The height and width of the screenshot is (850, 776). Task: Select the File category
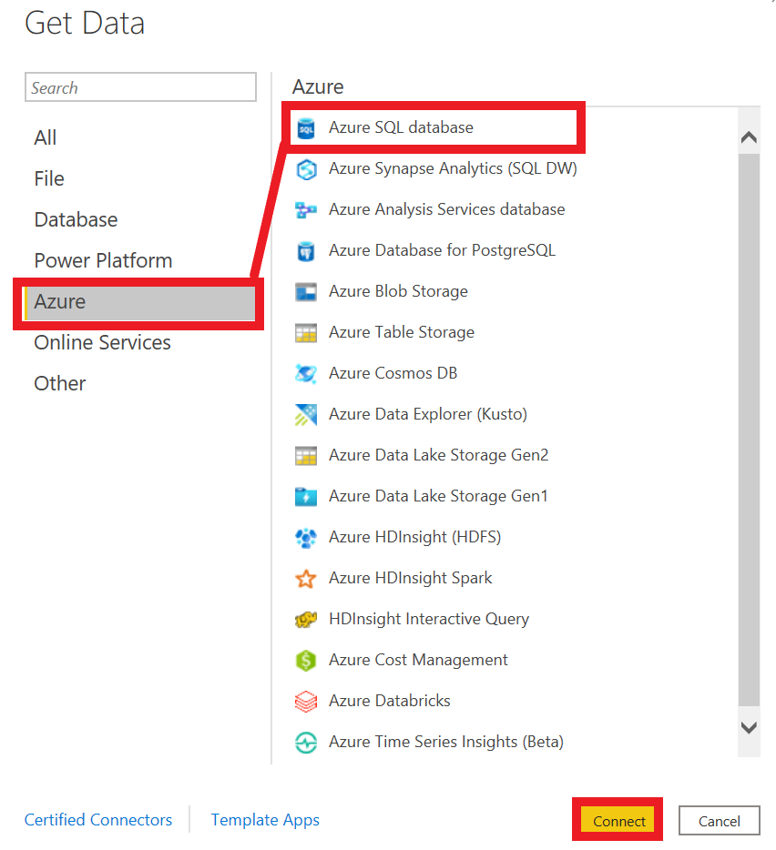49,179
